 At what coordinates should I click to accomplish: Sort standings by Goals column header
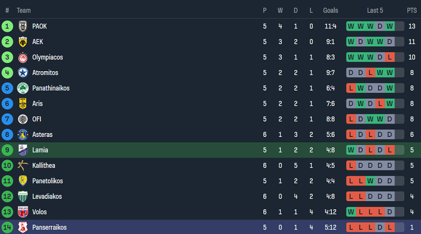pyautogui.click(x=330, y=10)
